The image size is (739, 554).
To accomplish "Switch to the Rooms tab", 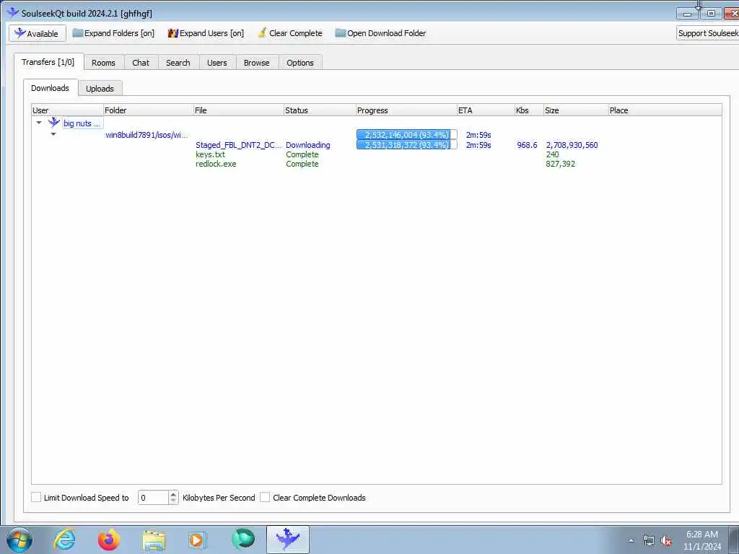I will pos(103,63).
